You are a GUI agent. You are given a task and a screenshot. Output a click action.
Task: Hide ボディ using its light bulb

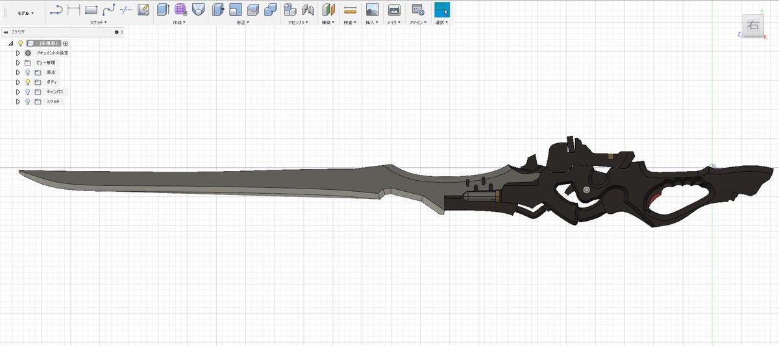click(28, 82)
